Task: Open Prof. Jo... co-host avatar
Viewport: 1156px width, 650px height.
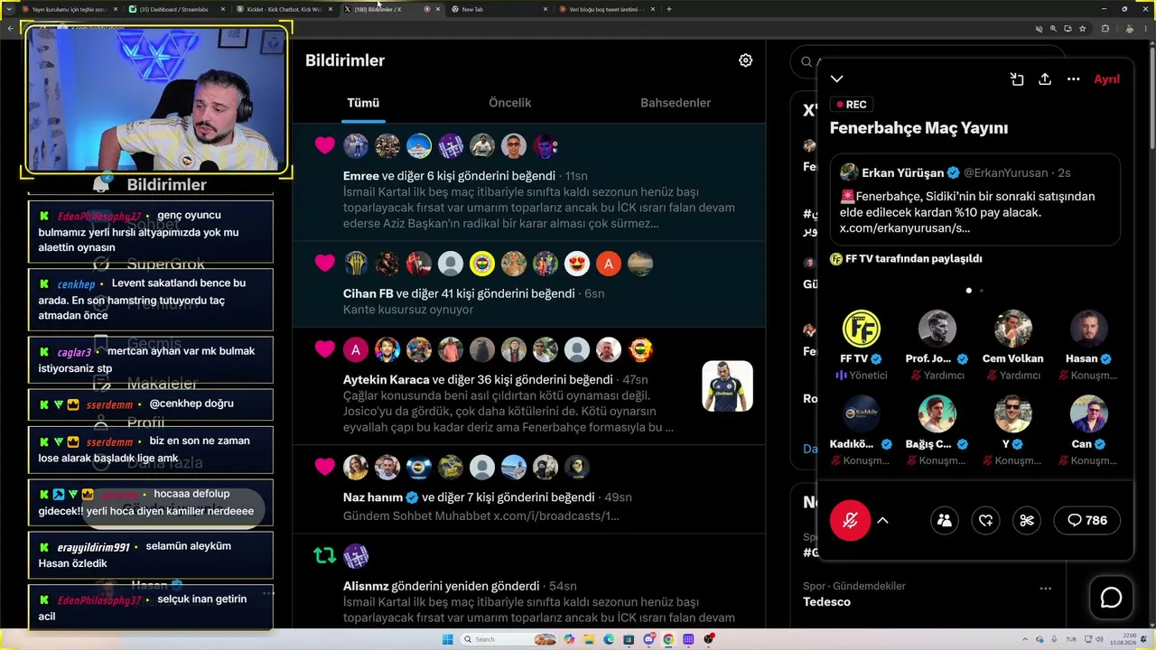Action: [937, 329]
